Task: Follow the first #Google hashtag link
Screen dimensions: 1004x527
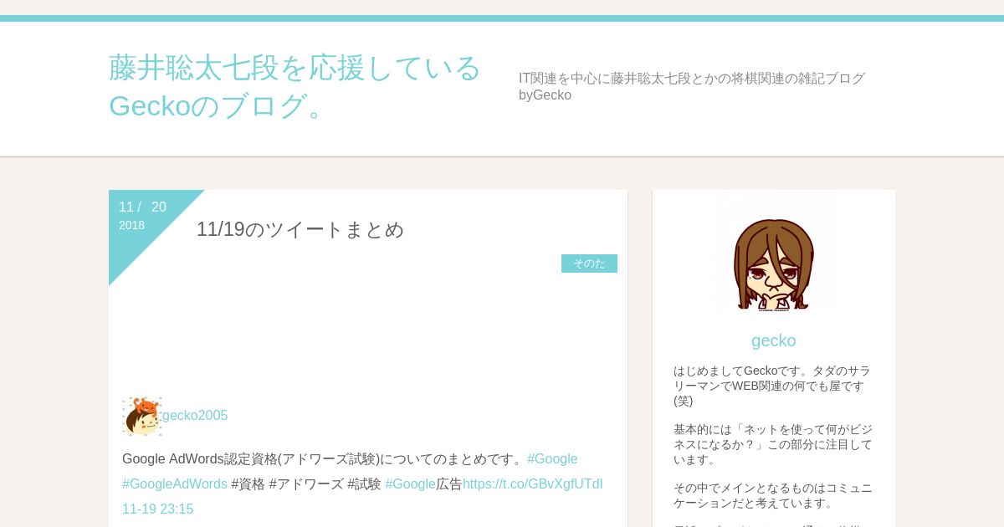Action: [552, 459]
